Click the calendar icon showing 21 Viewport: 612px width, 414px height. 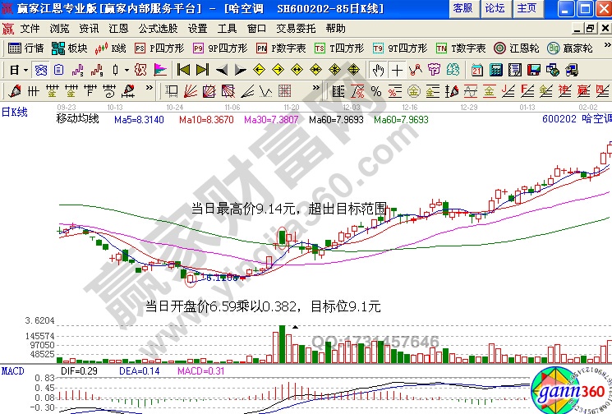pos(477,69)
